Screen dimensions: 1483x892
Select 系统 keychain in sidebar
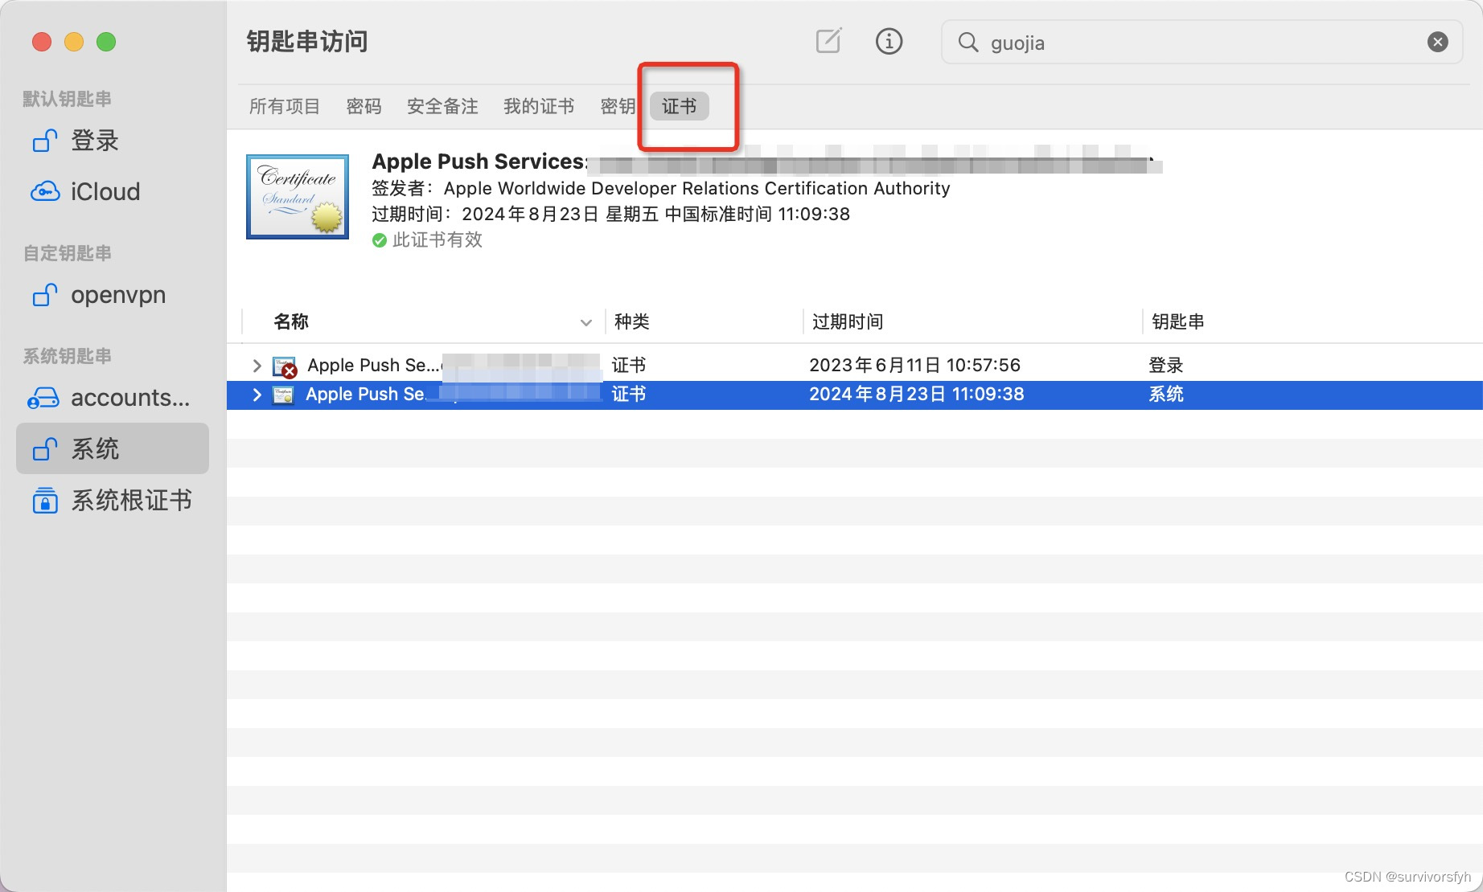coord(113,448)
